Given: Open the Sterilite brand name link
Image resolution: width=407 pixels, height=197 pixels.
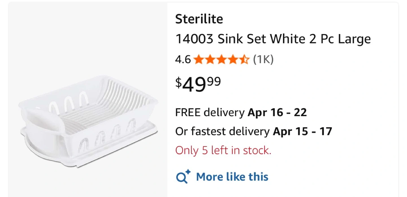Looking at the screenshot, I should [x=199, y=19].
